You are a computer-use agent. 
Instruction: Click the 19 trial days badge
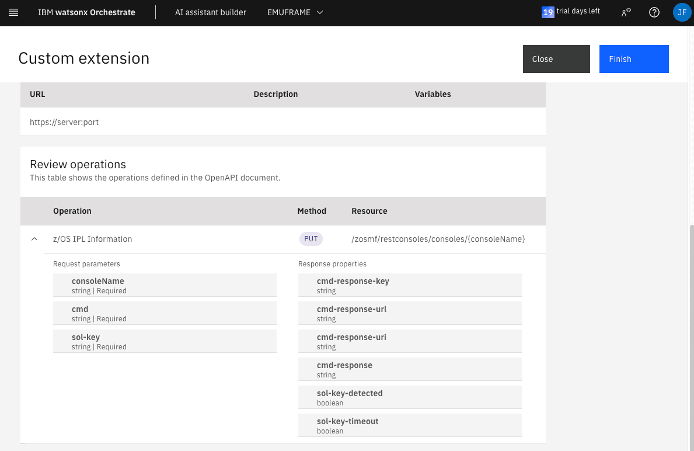click(x=547, y=12)
